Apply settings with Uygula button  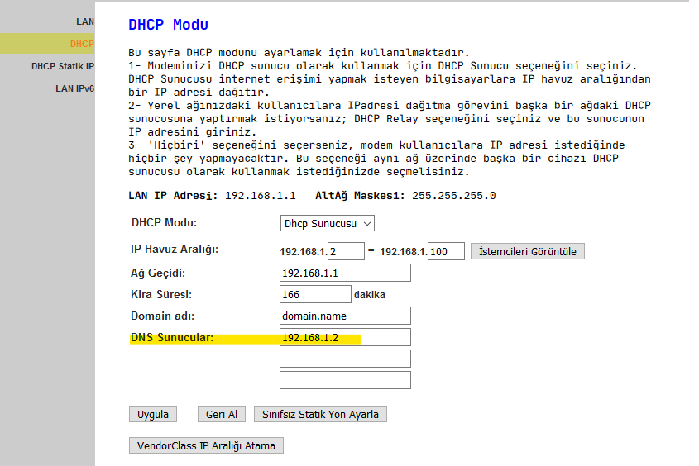pyautogui.click(x=153, y=414)
